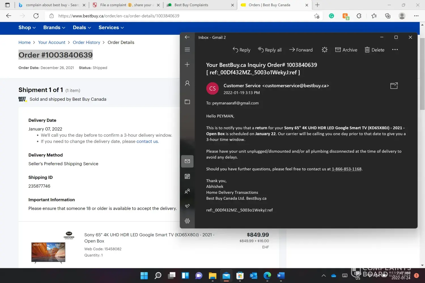Image resolution: width=425 pixels, height=283 pixels.
Task: Delete the open email message
Action: 374,50
